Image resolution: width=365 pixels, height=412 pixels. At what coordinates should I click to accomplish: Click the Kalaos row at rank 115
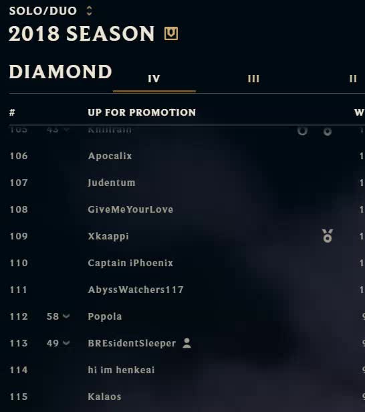182,396
